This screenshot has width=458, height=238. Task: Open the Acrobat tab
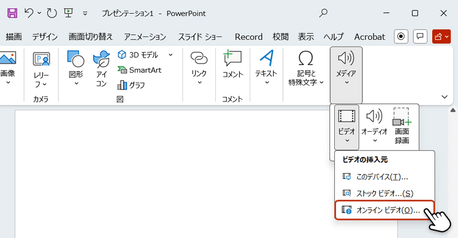click(369, 37)
